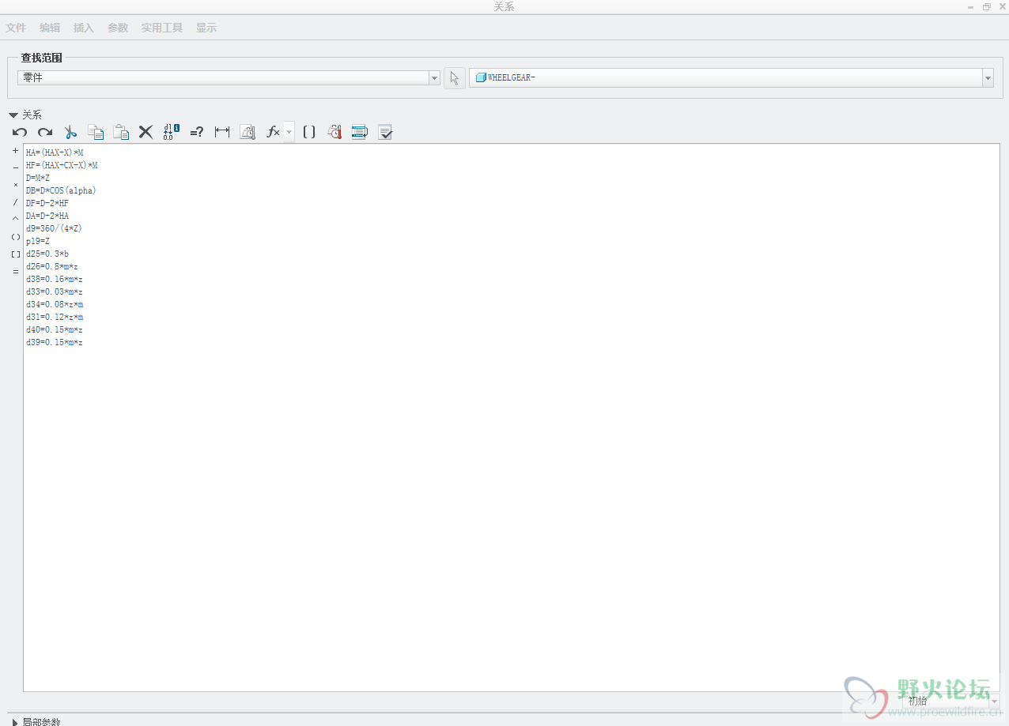Click the relation line DB=D*COS(alpha)
This screenshot has height=726, width=1009.
point(61,190)
